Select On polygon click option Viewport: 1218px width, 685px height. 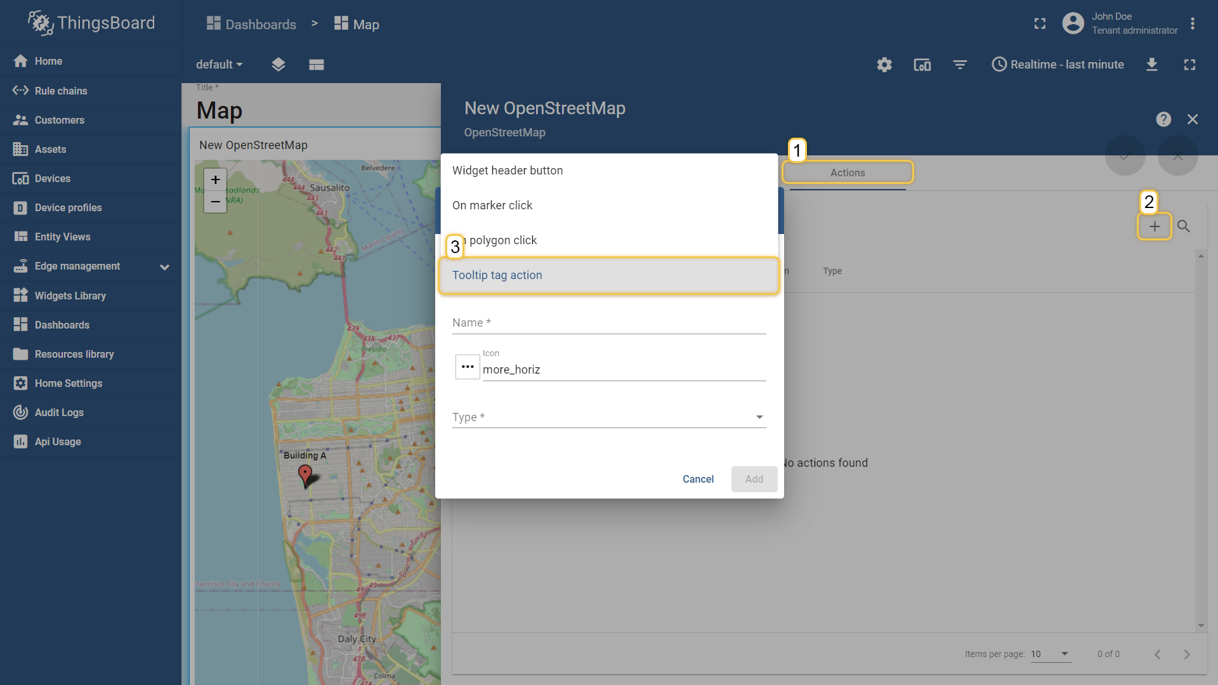(x=609, y=240)
